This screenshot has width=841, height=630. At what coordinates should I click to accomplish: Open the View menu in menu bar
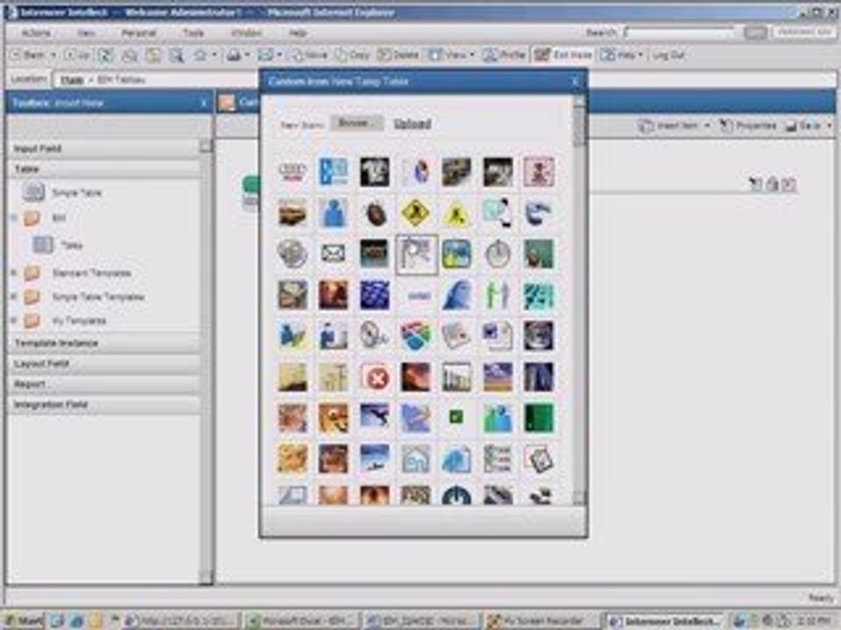pos(86,33)
